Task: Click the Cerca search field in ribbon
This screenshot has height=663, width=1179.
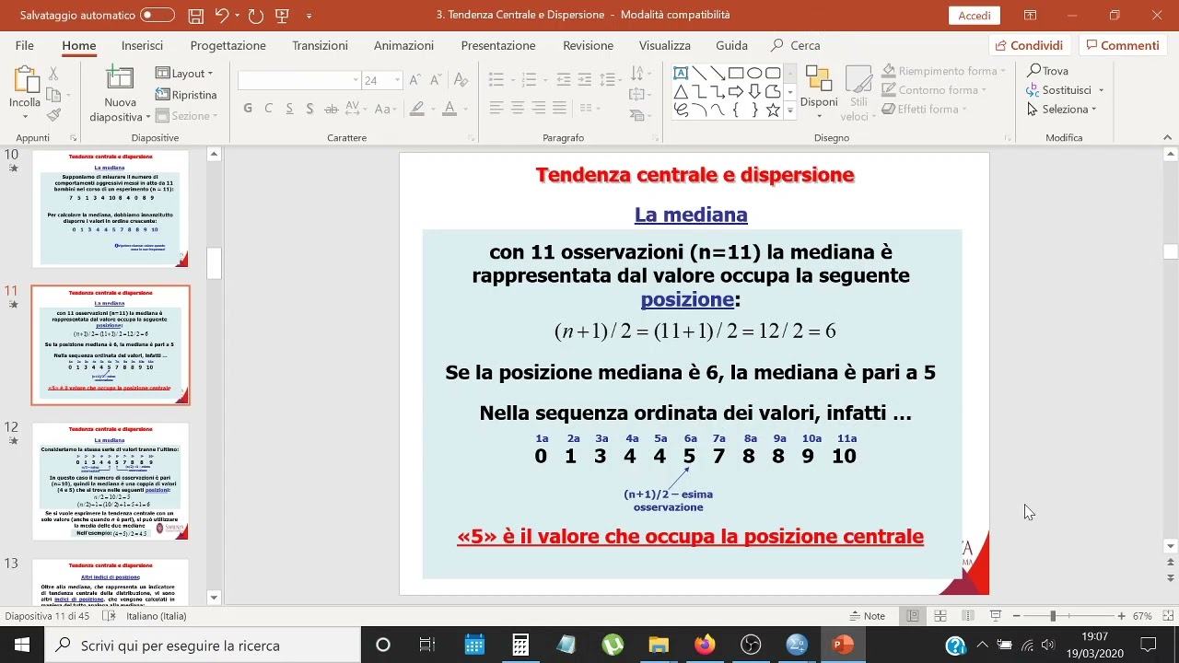Action: tap(796, 45)
